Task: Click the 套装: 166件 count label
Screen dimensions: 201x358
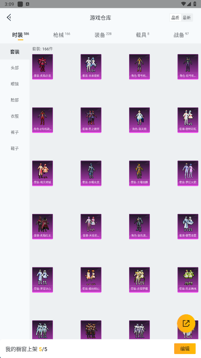Action: pos(43,49)
